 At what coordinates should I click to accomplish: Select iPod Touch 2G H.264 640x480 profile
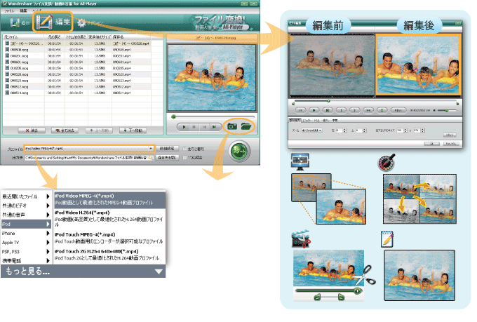tap(109, 255)
